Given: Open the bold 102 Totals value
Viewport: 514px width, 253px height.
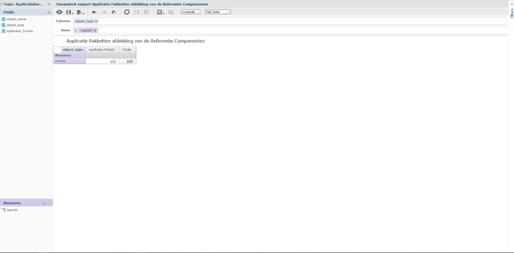Looking at the screenshot, I should [x=130, y=62].
